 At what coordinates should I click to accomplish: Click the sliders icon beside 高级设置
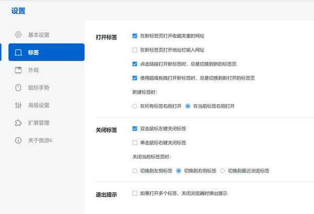click(18, 105)
